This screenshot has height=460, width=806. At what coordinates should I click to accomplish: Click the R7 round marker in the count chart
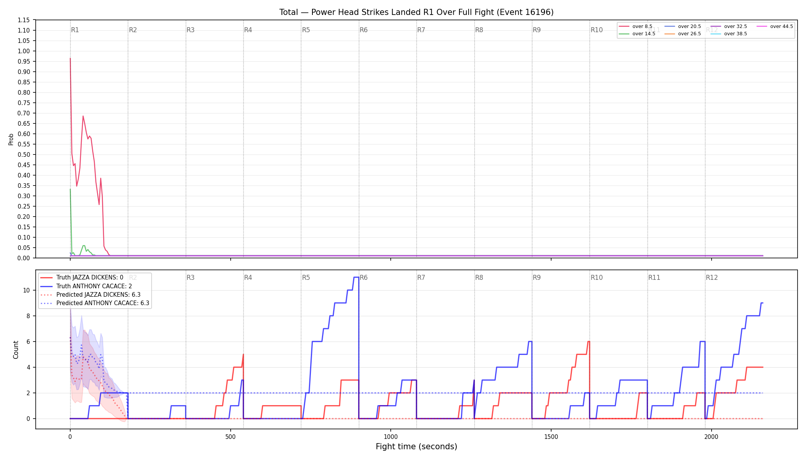tap(421, 278)
